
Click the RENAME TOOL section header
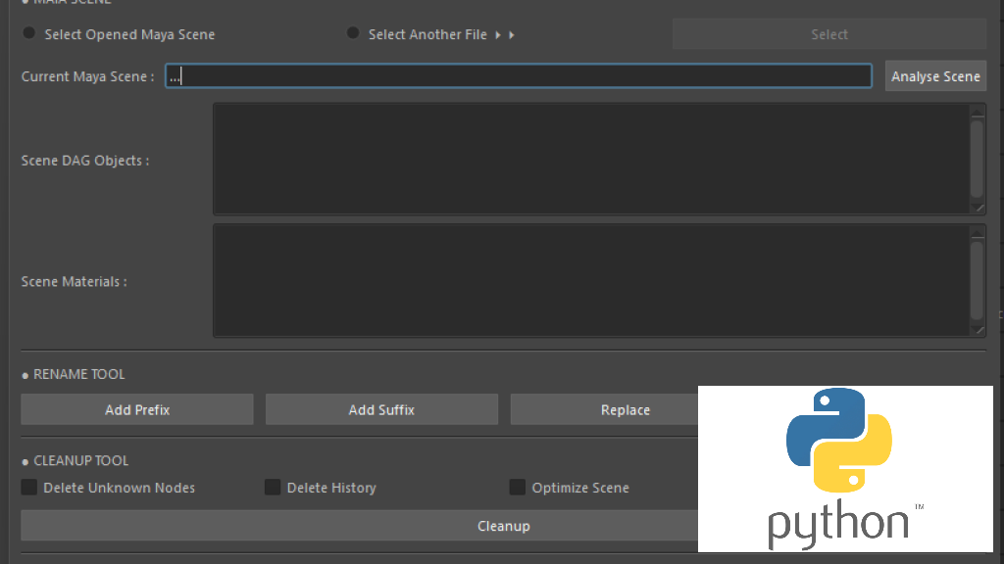pos(78,374)
